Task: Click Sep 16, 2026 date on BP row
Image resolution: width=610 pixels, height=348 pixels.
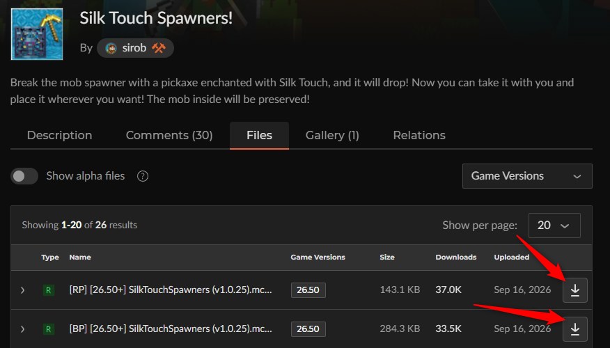Action: [522, 329]
